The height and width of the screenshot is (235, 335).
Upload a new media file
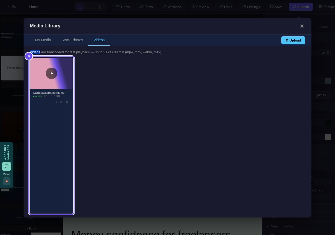[293, 40]
